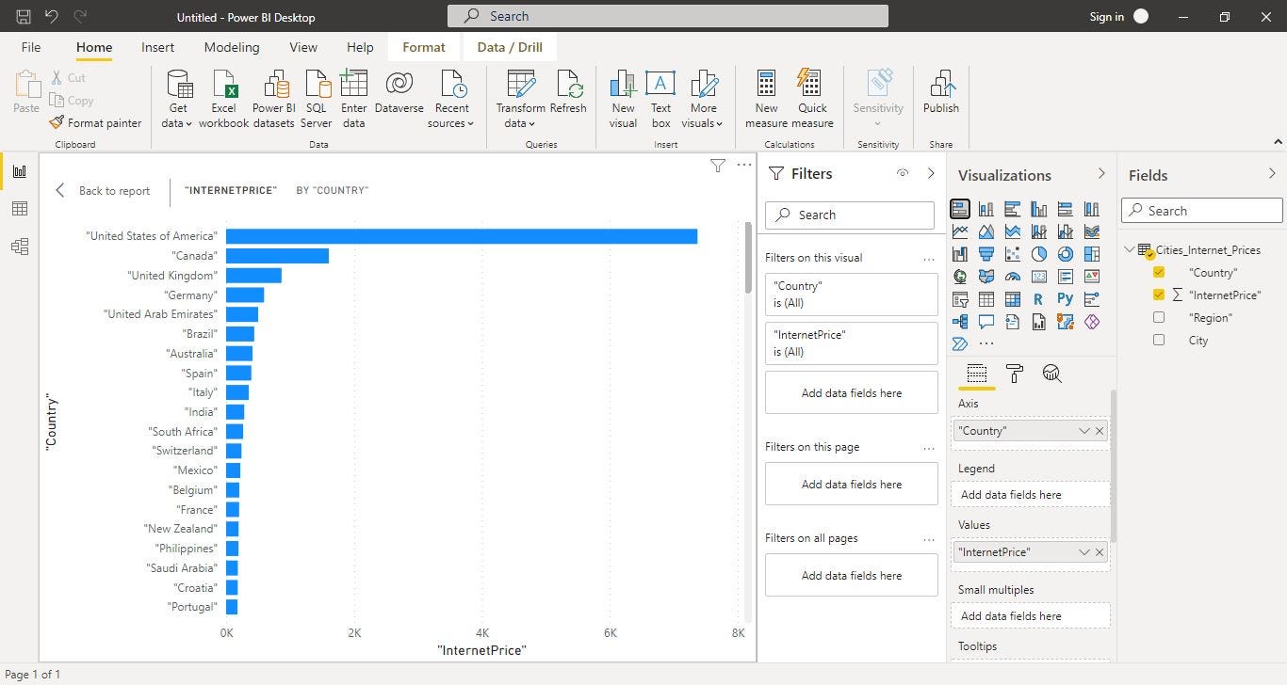The width and height of the screenshot is (1287, 685).
Task: Collapse the Visualizations pane chevron
Action: [1101, 173]
